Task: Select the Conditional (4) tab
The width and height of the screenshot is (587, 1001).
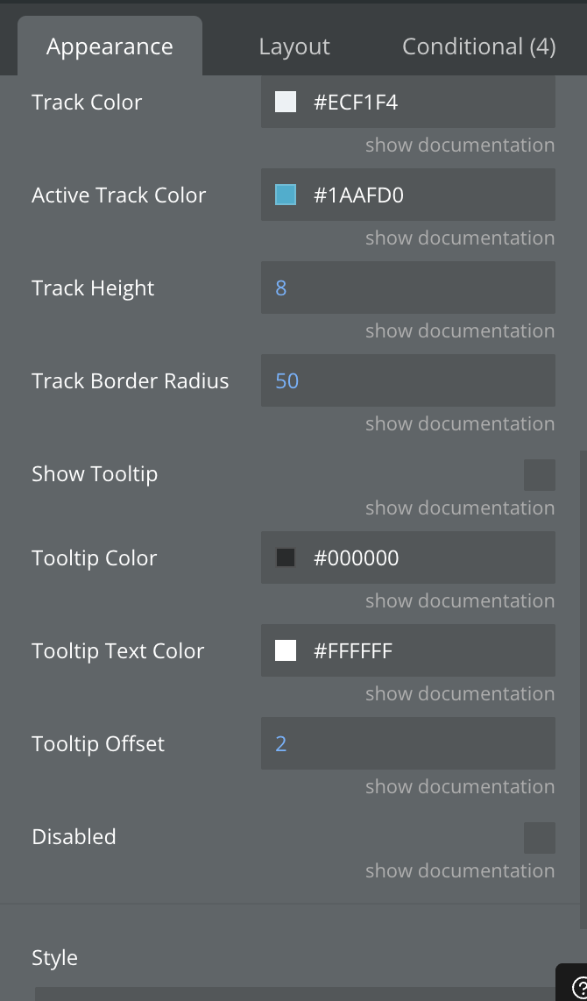Action: point(478,46)
